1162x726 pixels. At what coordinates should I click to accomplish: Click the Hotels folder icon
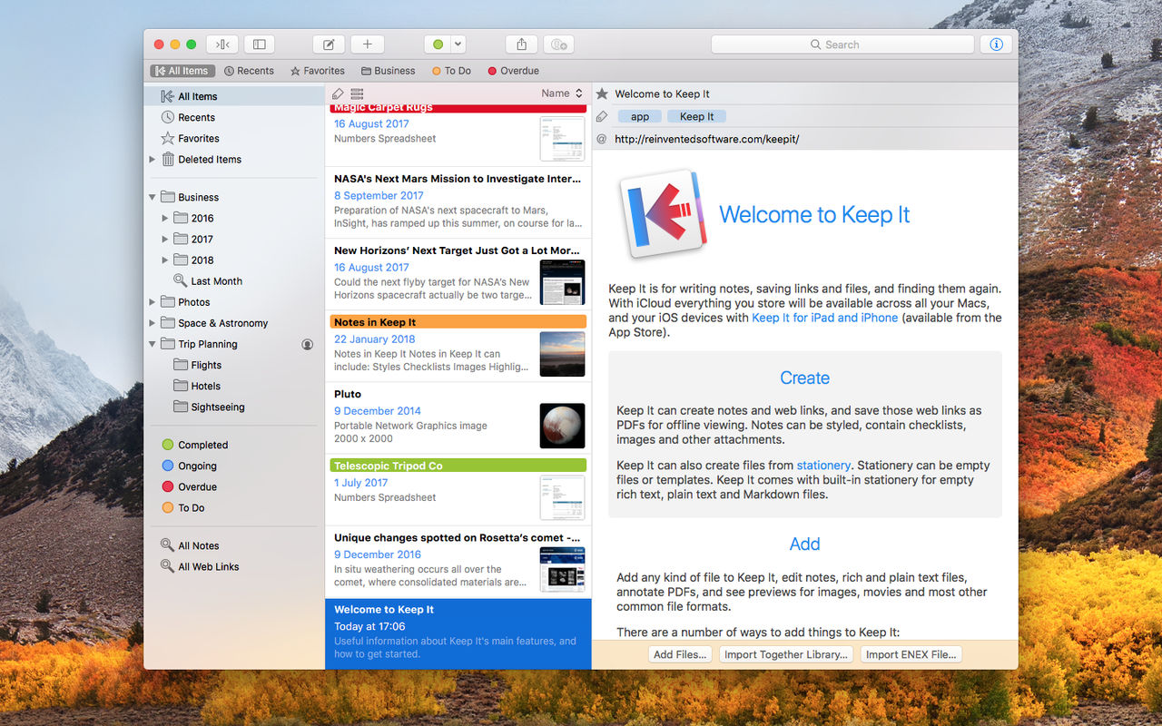point(181,386)
